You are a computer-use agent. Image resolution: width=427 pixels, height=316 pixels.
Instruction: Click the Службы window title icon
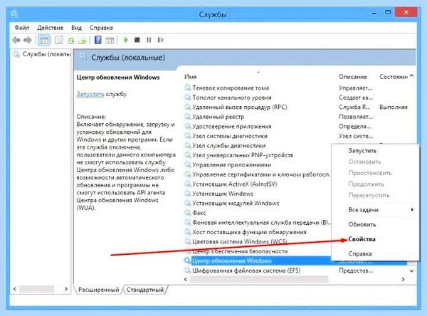point(14,14)
